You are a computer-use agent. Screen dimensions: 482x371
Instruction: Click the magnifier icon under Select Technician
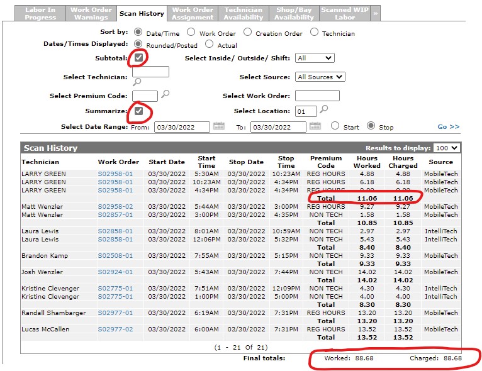137,82
